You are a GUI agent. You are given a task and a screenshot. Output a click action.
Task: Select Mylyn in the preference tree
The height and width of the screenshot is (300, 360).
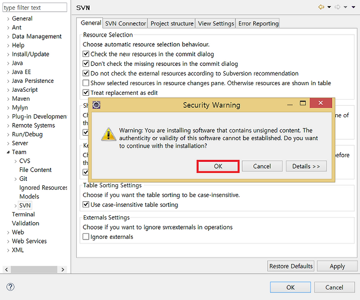(20, 108)
